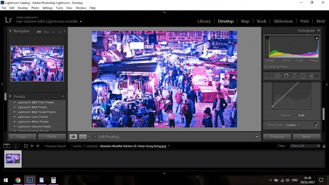Select the Radial Filter tool
The image size is (329, 185).
click(x=303, y=76)
